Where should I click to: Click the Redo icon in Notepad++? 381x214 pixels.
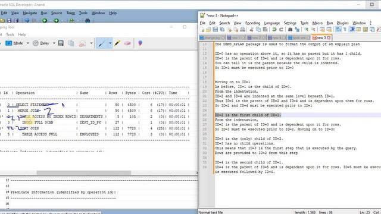click(281, 30)
